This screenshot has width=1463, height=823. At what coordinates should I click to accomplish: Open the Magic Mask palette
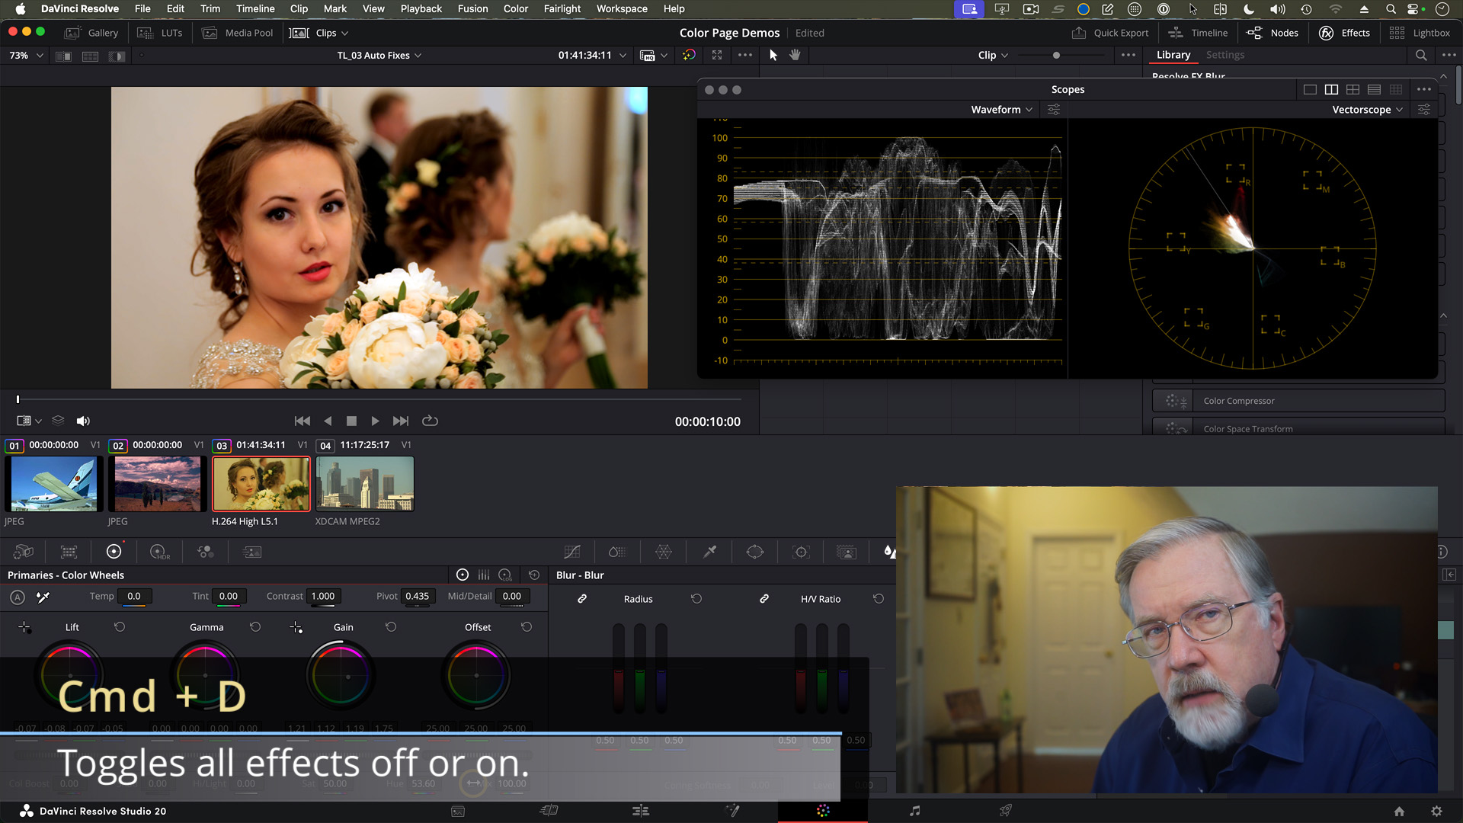tap(847, 552)
